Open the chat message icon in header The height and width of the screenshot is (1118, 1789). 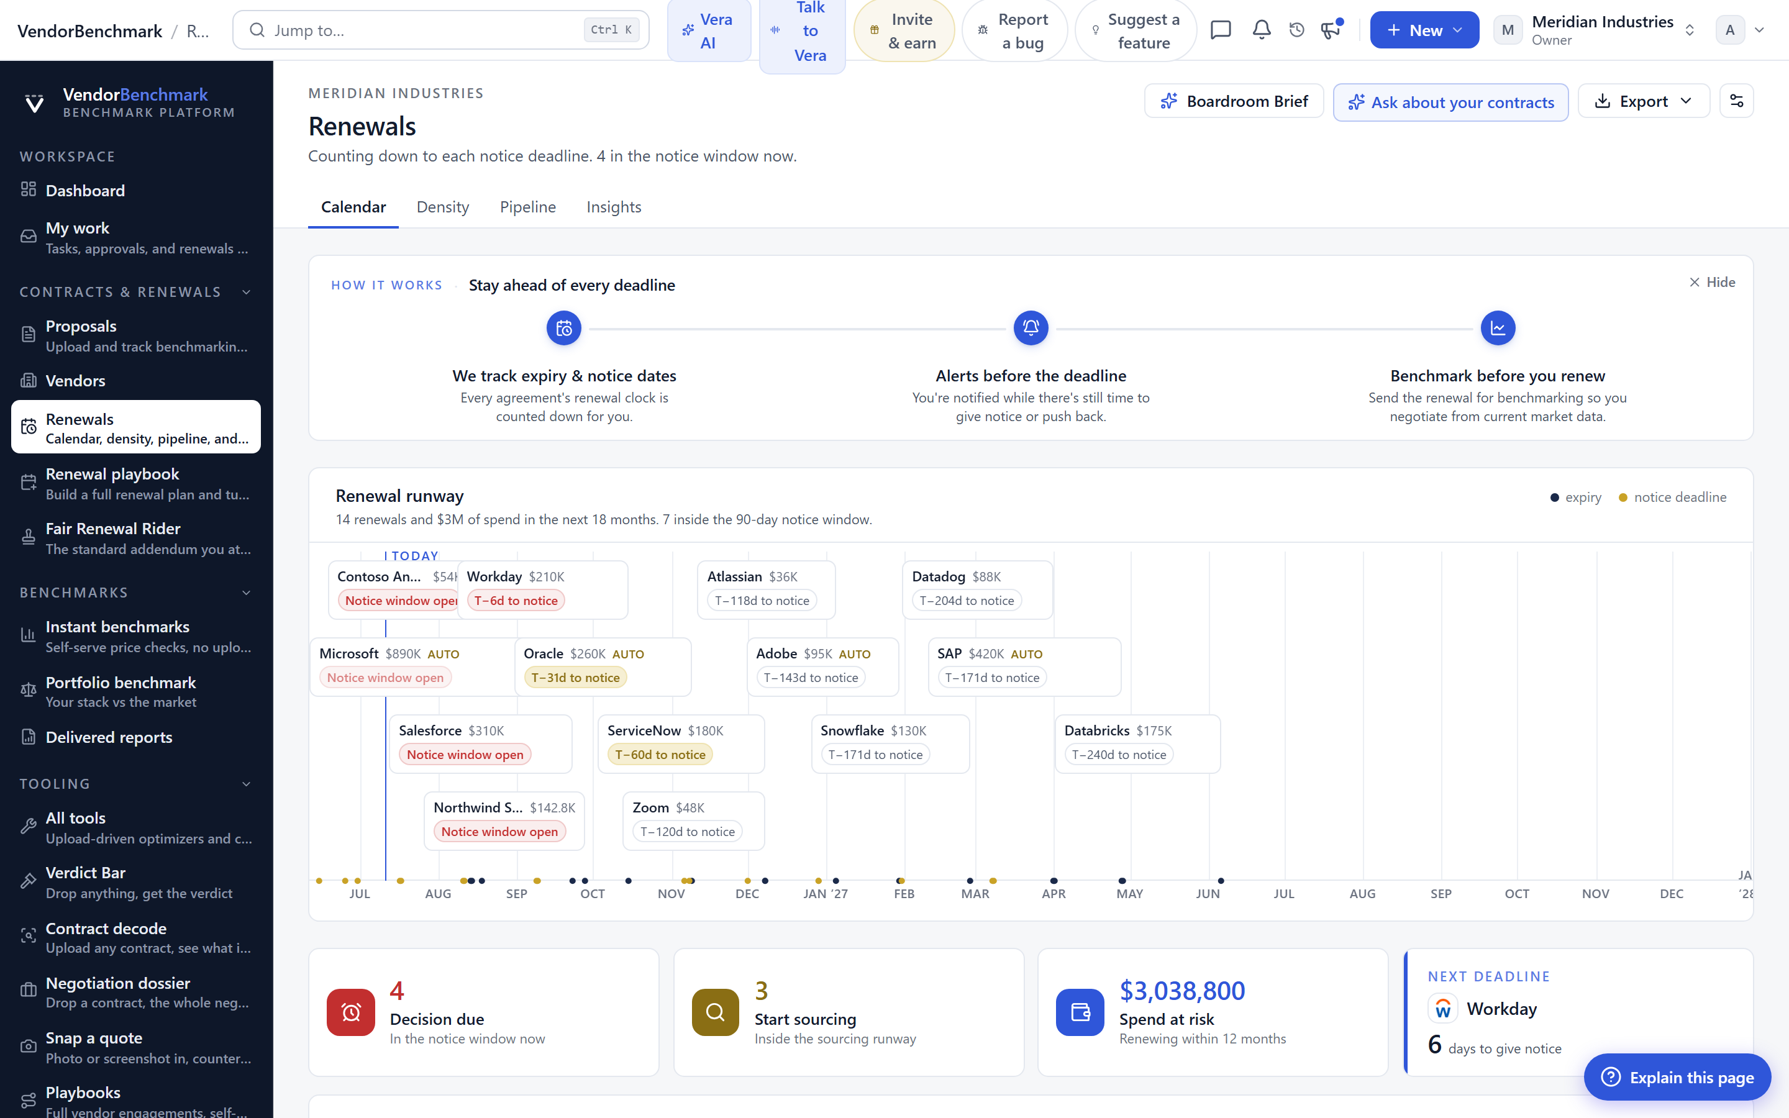1221,30
